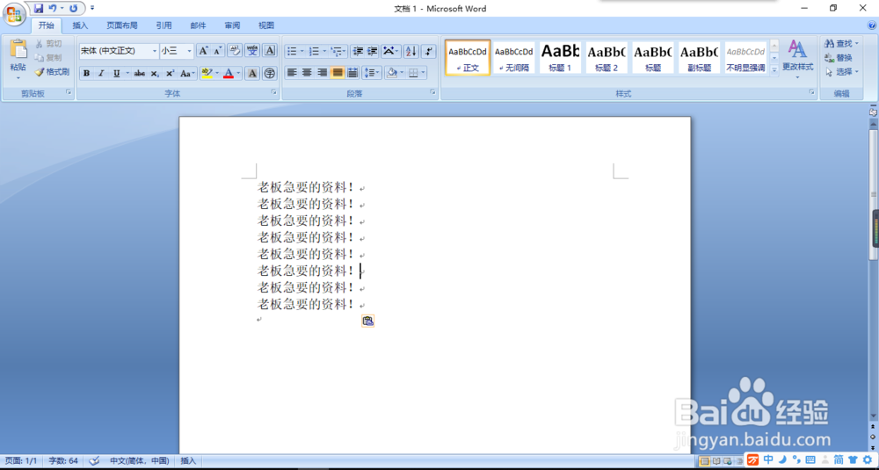879x470 pixels.
Task: Switch to the 引用 tab
Action: coord(163,25)
